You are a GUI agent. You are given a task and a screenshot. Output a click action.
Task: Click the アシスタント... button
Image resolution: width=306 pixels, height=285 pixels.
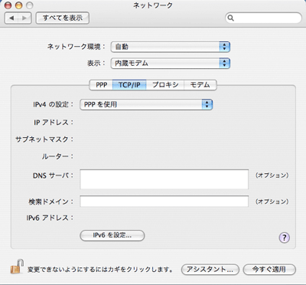tap(210, 270)
